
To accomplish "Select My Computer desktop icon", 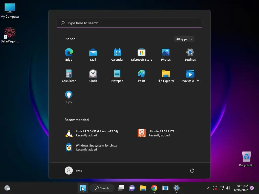I will tap(10, 11).
